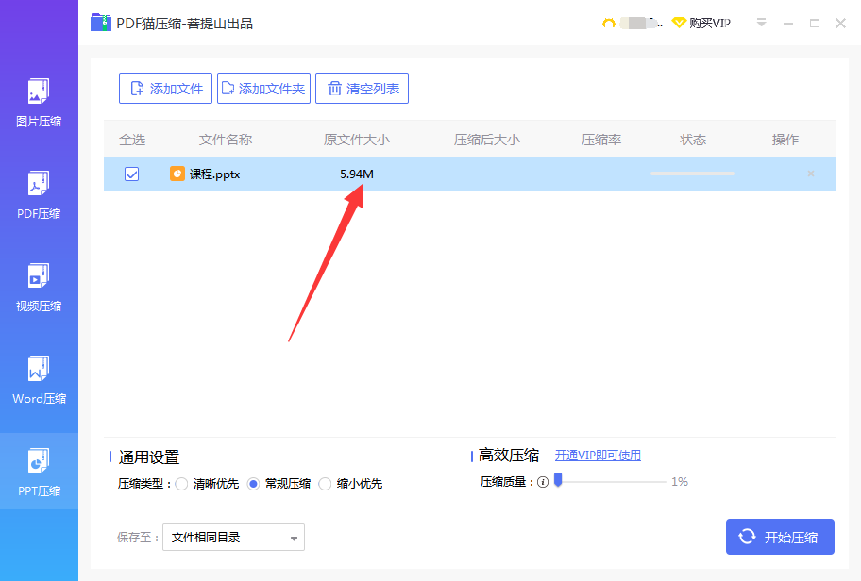Click the 1% quality value label

click(679, 482)
